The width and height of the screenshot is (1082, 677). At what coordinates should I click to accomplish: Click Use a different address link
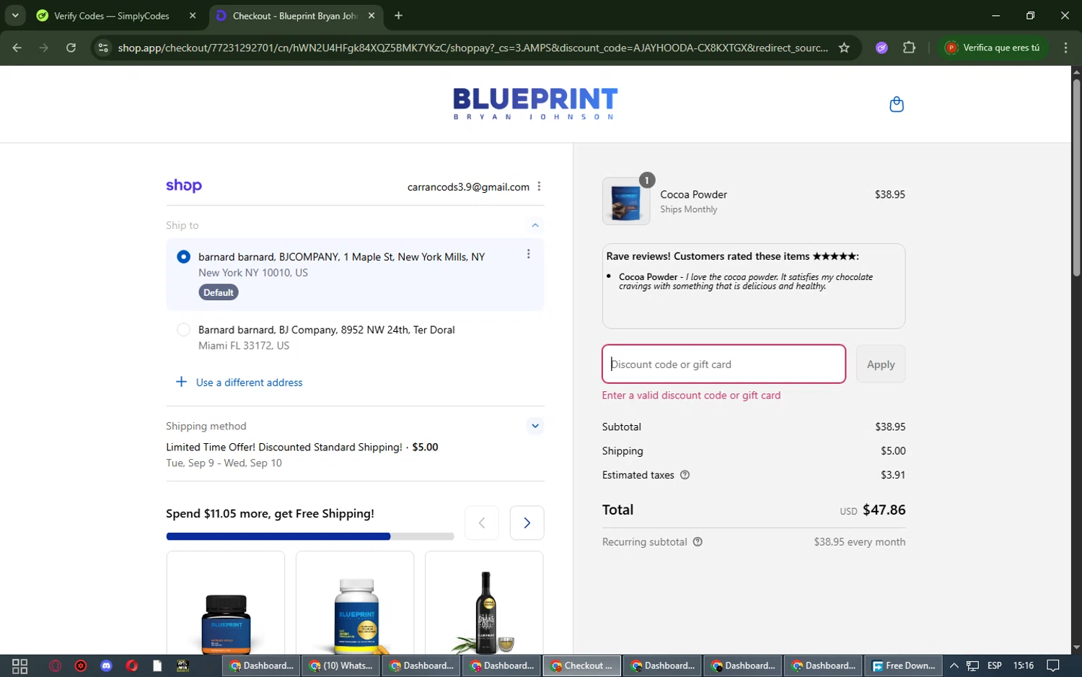pos(249,383)
